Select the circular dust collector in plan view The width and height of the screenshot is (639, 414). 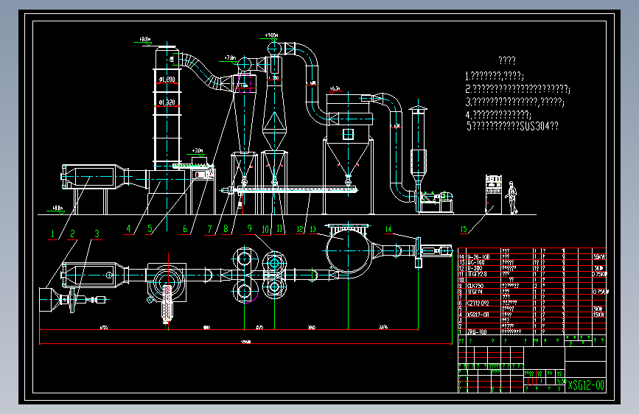[x=346, y=250]
